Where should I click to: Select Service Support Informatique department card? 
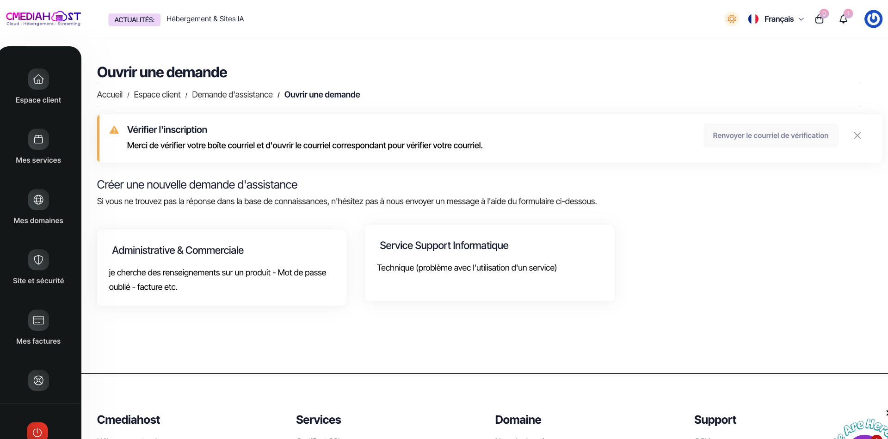[x=489, y=263]
